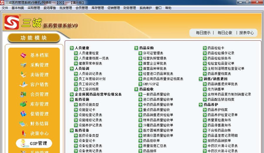Click arrow icon beside 许可证管理表
Image resolution: width=264 pixels, height=153 pixels.
[x=140, y=53]
